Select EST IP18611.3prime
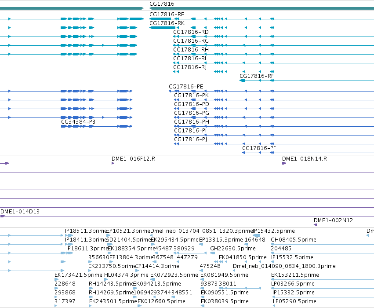This screenshot has width=374, height=308. (x=87, y=249)
